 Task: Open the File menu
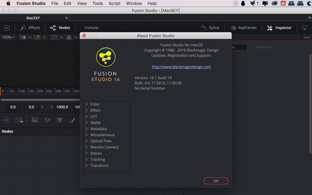[x=55, y=4]
